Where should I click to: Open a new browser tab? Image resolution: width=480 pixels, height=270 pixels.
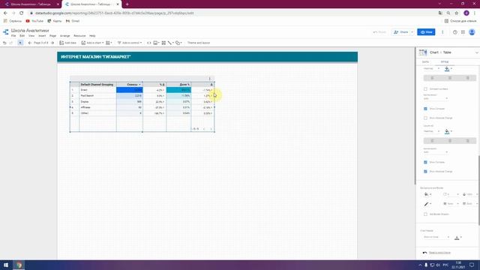(x=127, y=4)
